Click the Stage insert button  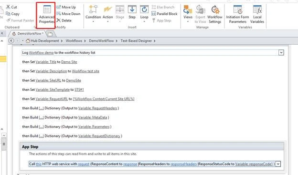coord(120,14)
